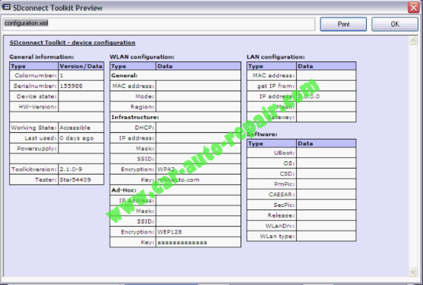This screenshot has height=285, width=423.
Task: Click the Tester value Star54409
Action: coord(75,180)
